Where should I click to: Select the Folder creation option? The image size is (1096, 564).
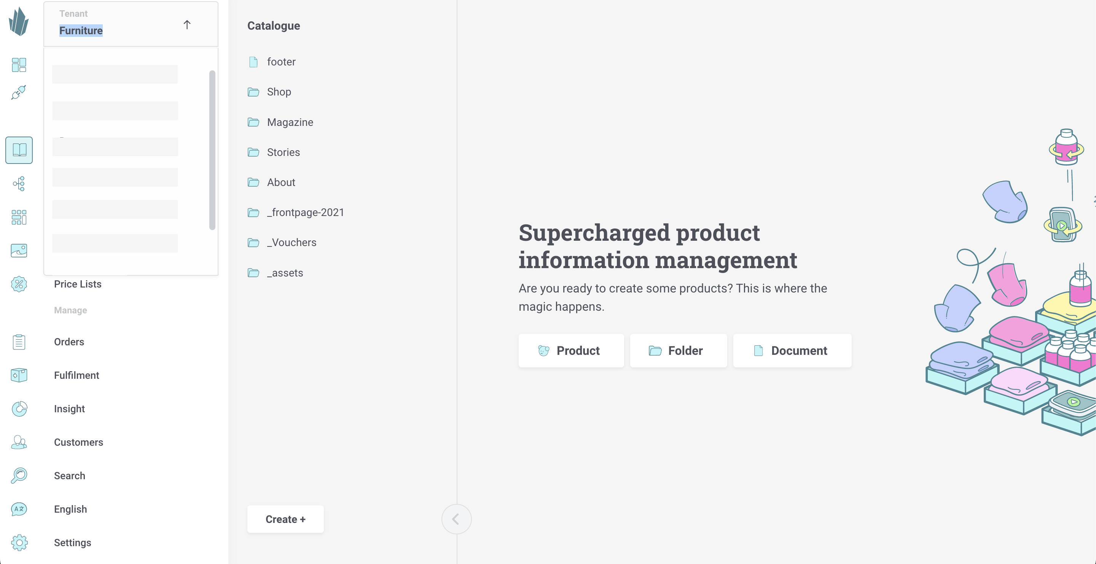point(679,350)
